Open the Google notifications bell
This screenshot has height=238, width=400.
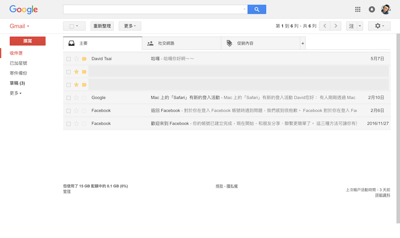(372, 9)
